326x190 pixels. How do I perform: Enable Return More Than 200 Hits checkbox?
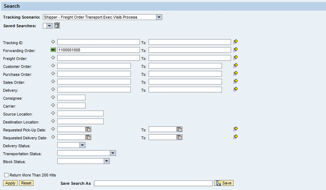coord(7,175)
